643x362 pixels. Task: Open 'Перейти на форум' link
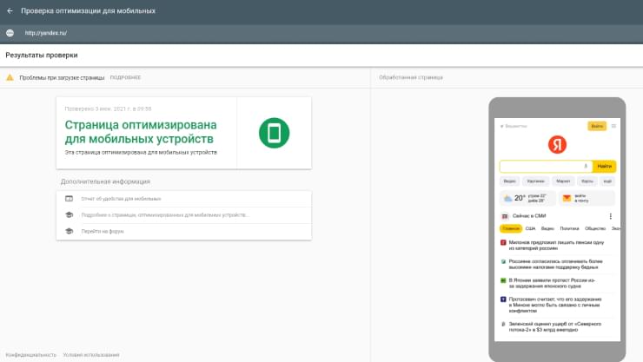(x=103, y=231)
